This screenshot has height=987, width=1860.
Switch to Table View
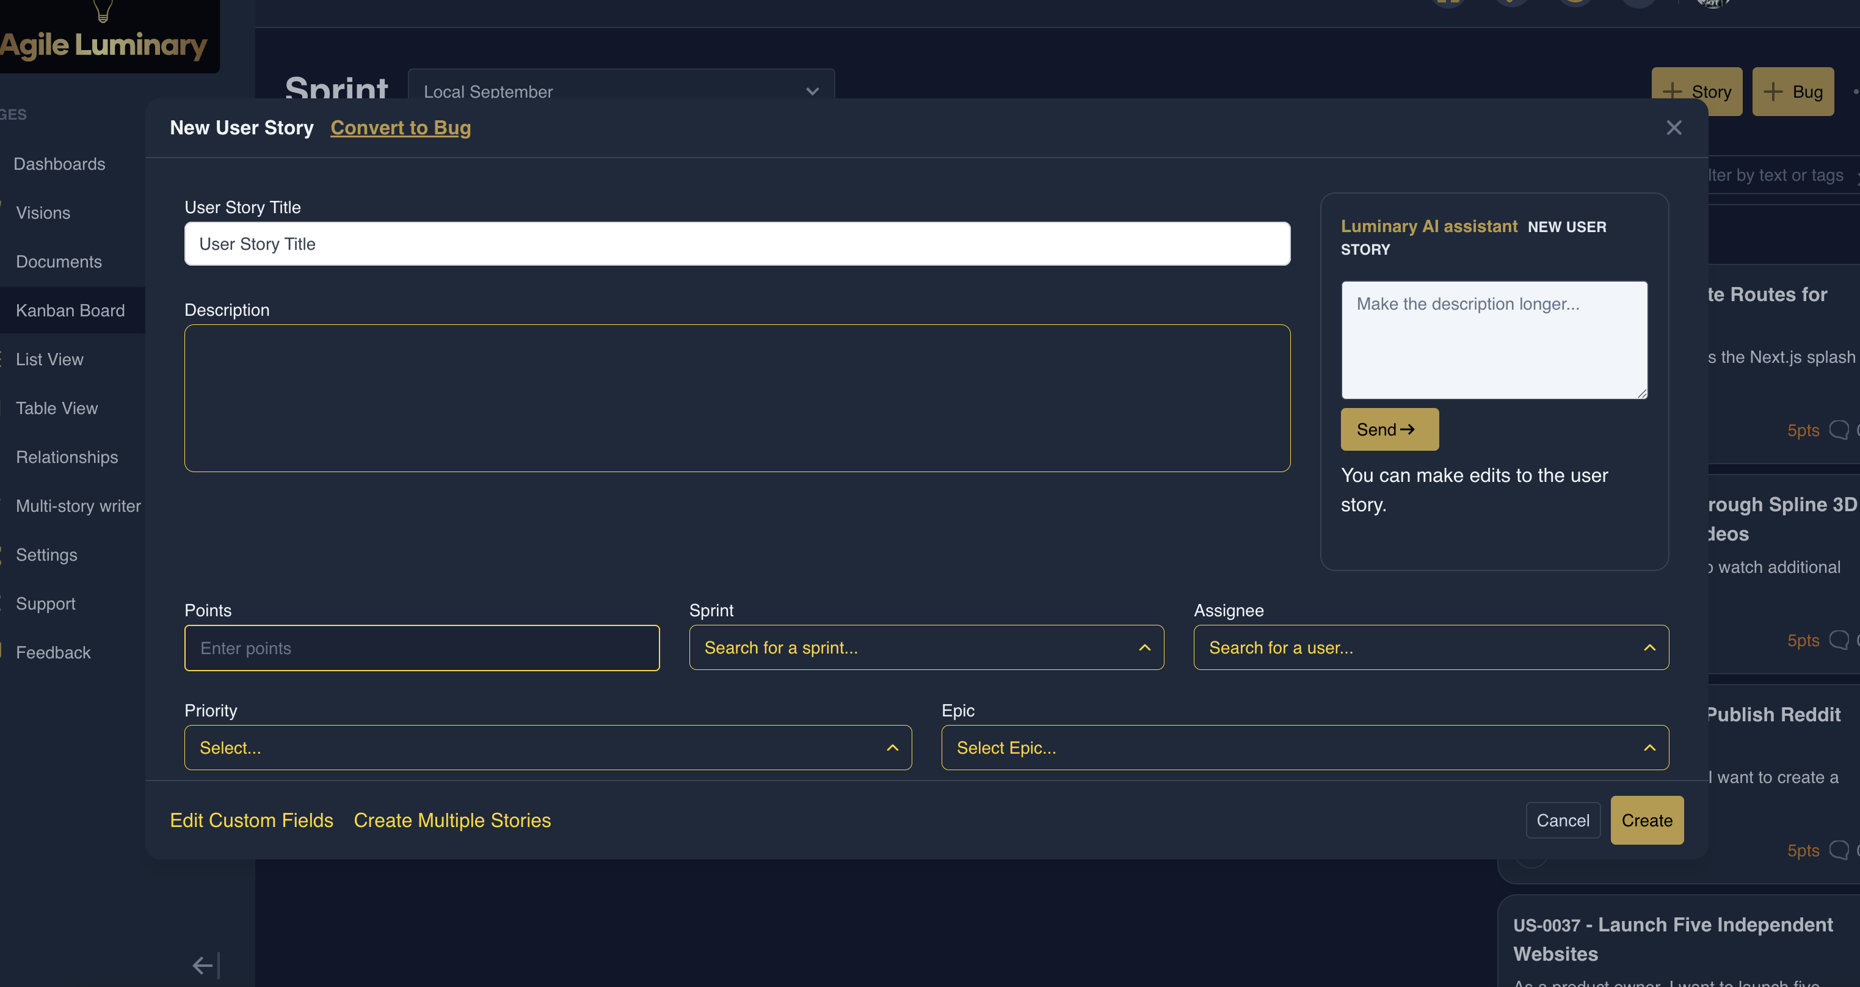click(x=56, y=408)
